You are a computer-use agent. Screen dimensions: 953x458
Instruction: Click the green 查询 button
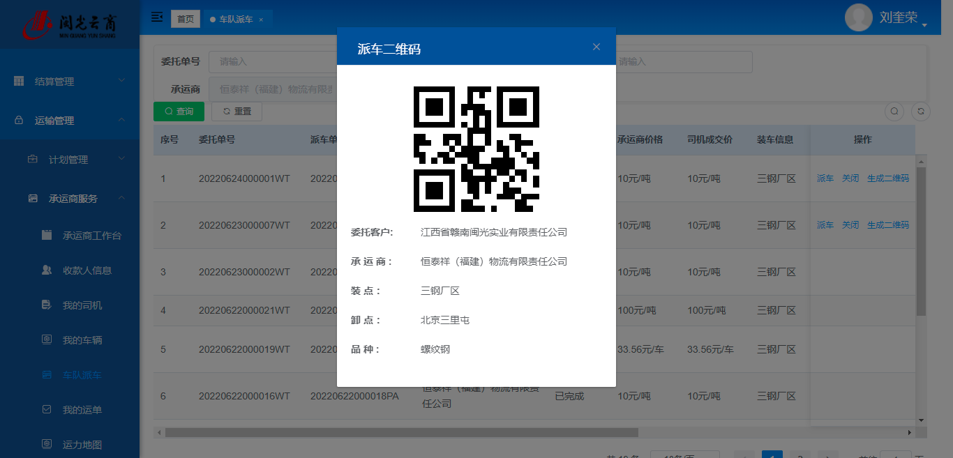click(179, 112)
